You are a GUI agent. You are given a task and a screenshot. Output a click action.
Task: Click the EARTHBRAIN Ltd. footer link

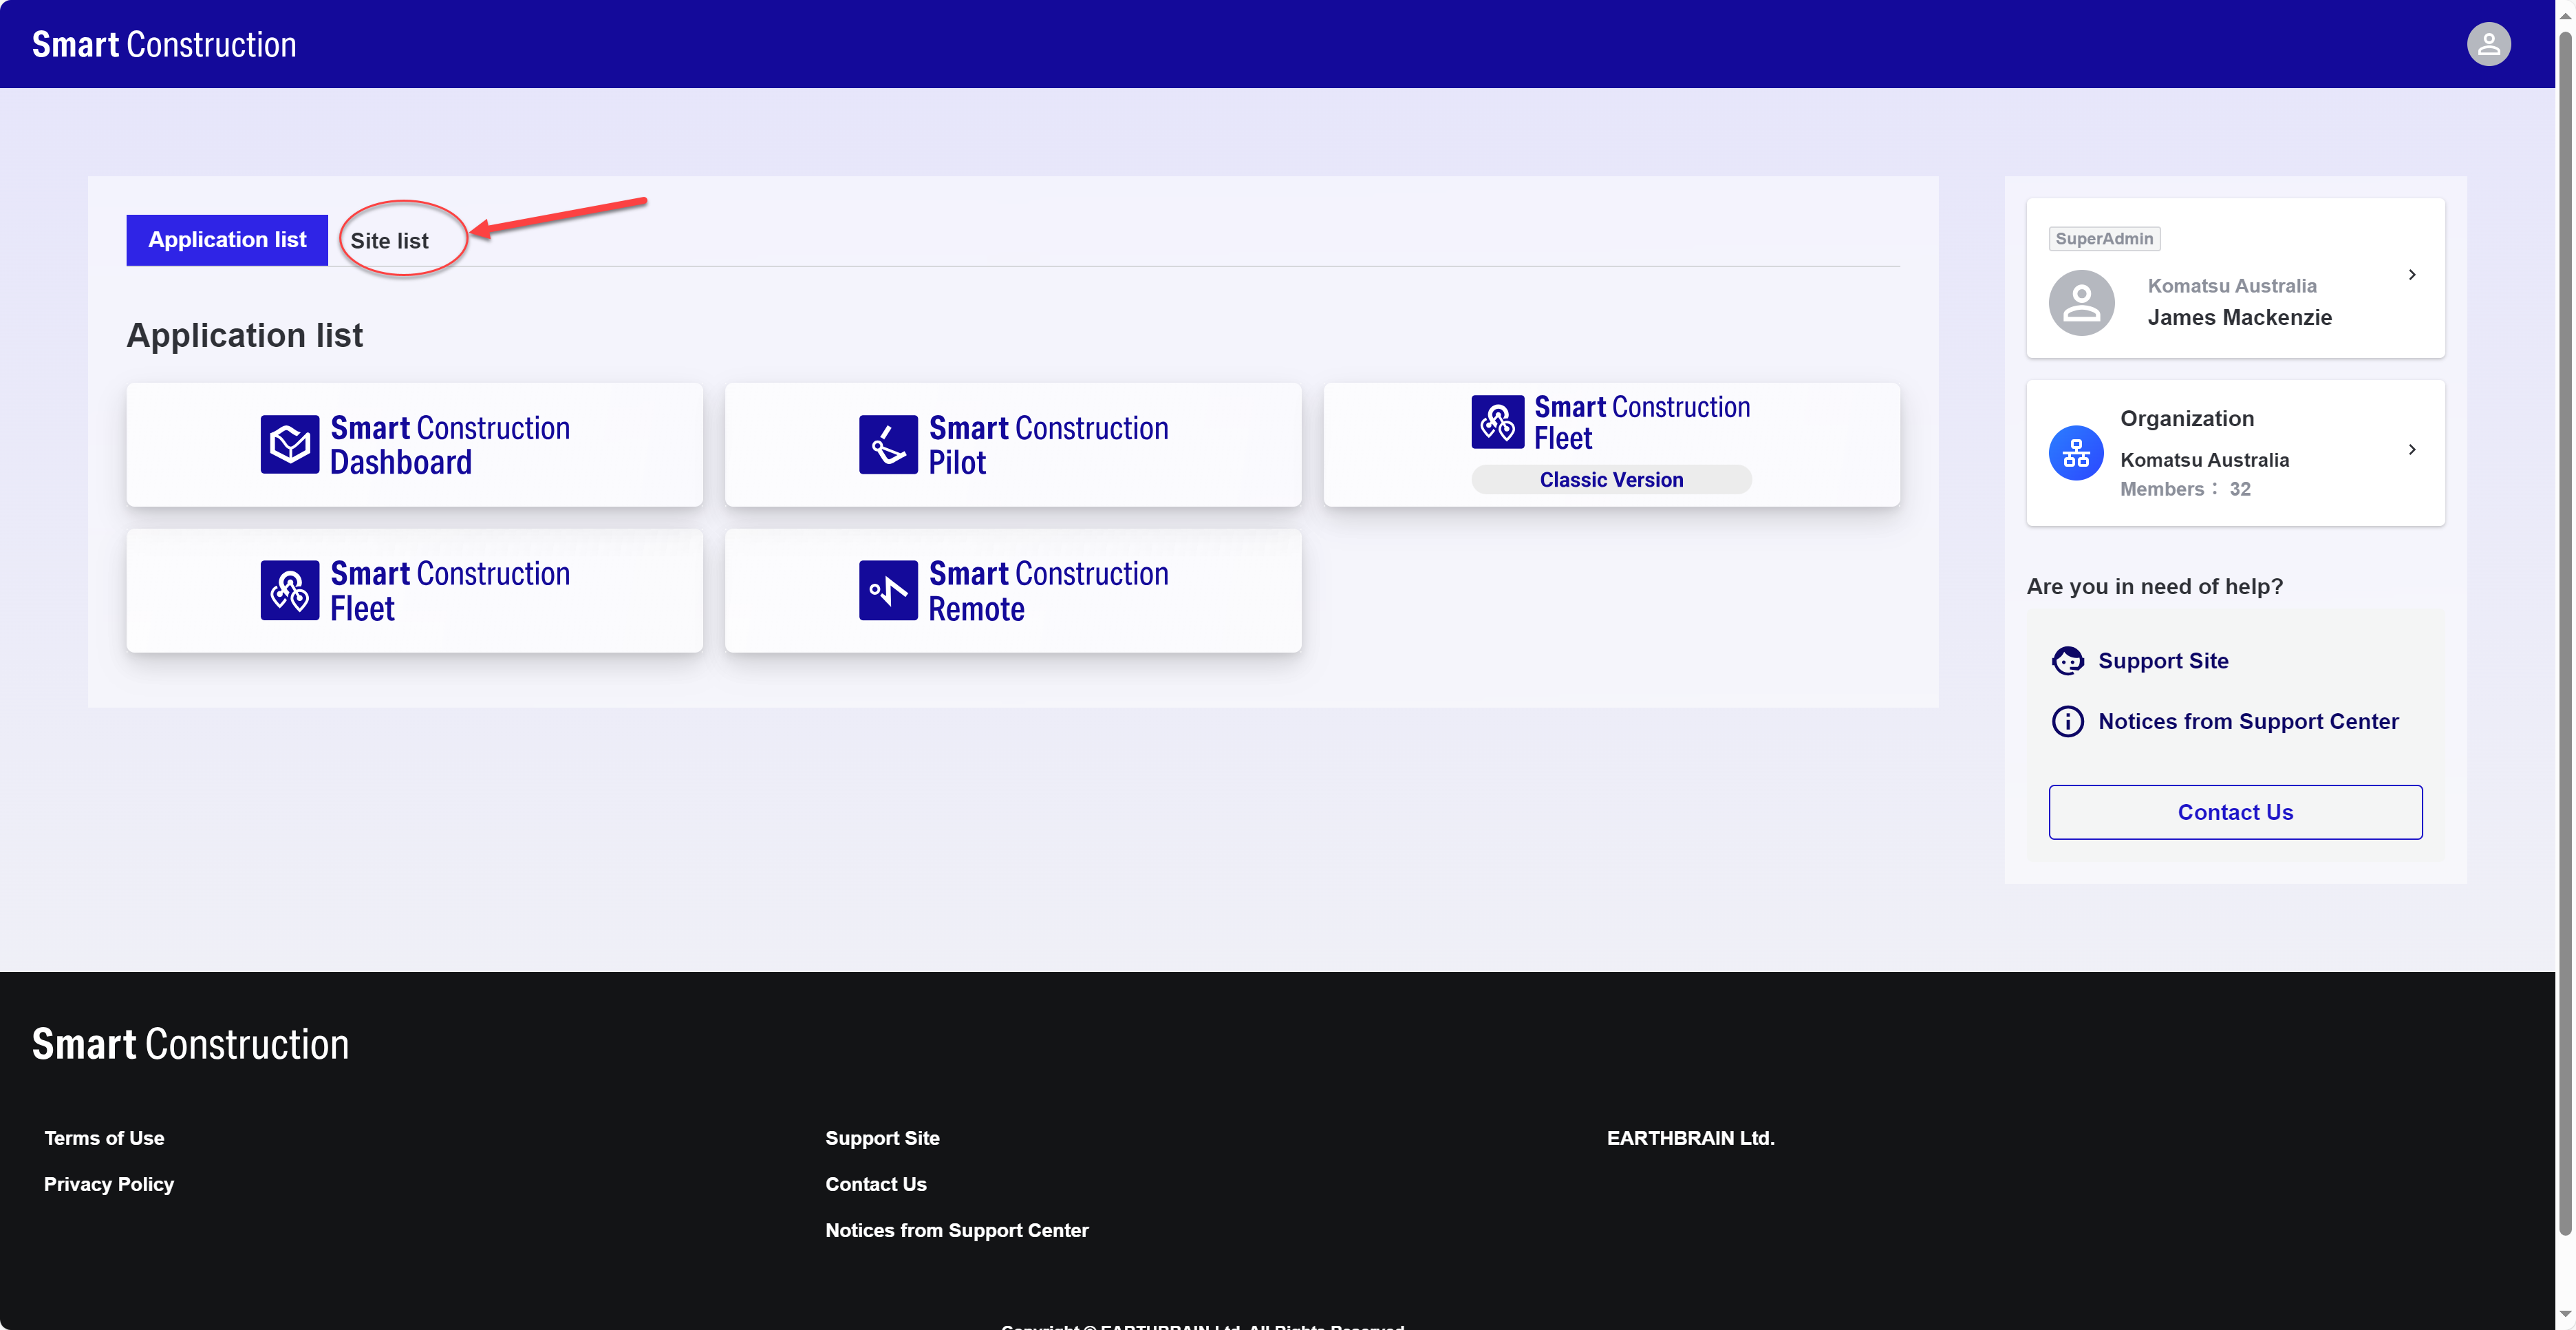(x=1690, y=1138)
